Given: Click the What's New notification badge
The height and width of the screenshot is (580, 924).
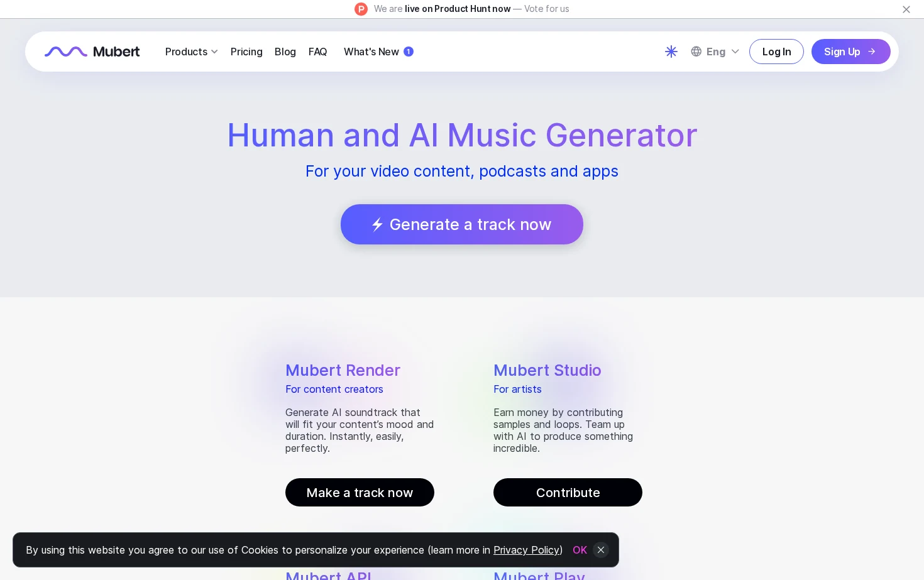Looking at the screenshot, I should 409,52.
